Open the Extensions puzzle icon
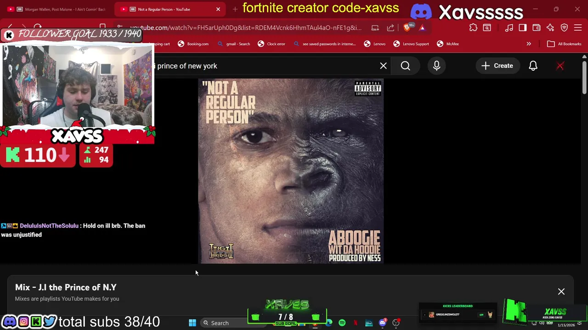This screenshot has height=330, width=588. [473, 28]
